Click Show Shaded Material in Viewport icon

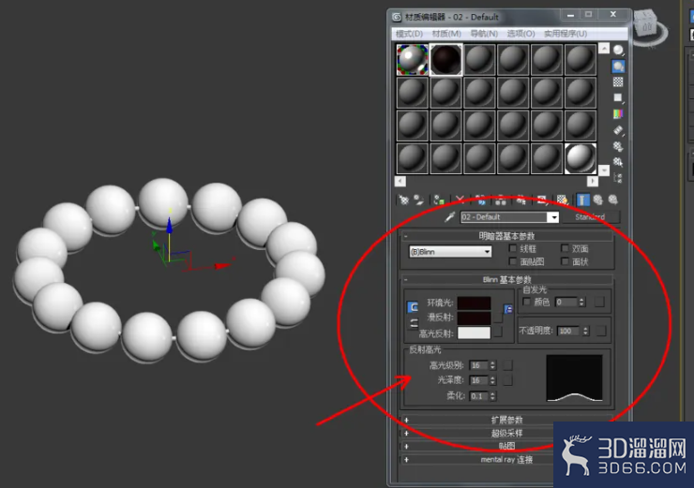tap(562, 200)
